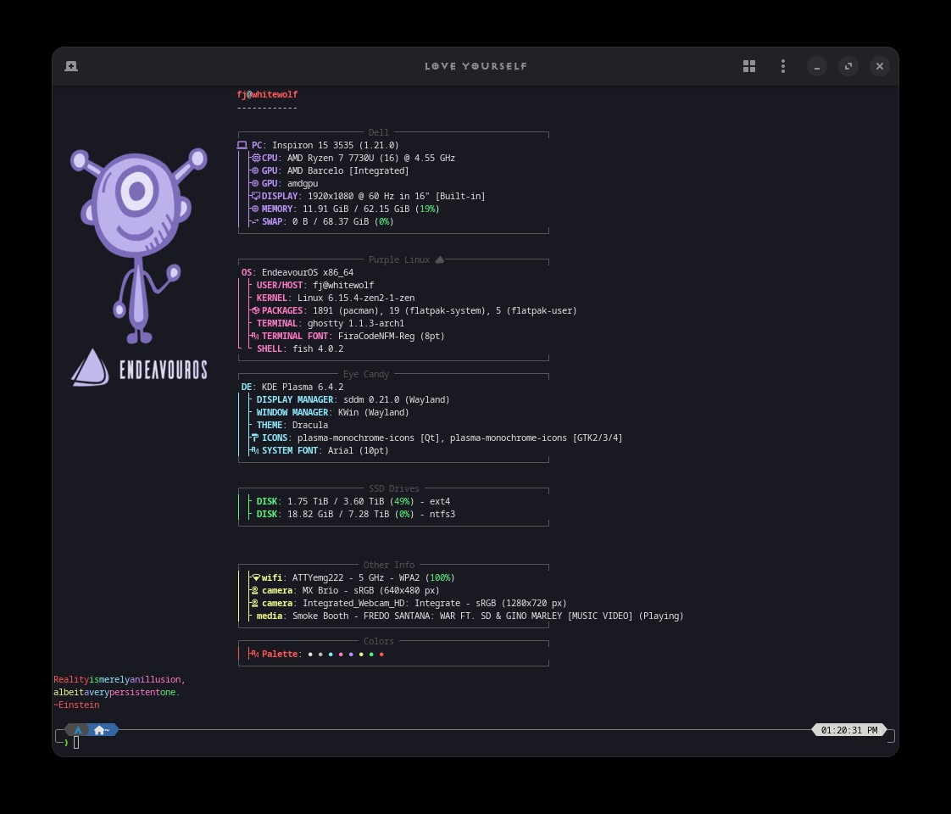Click the theme value "Dracula"
Image resolution: width=951 pixels, height=814 pixels.
tap(310, 426)
